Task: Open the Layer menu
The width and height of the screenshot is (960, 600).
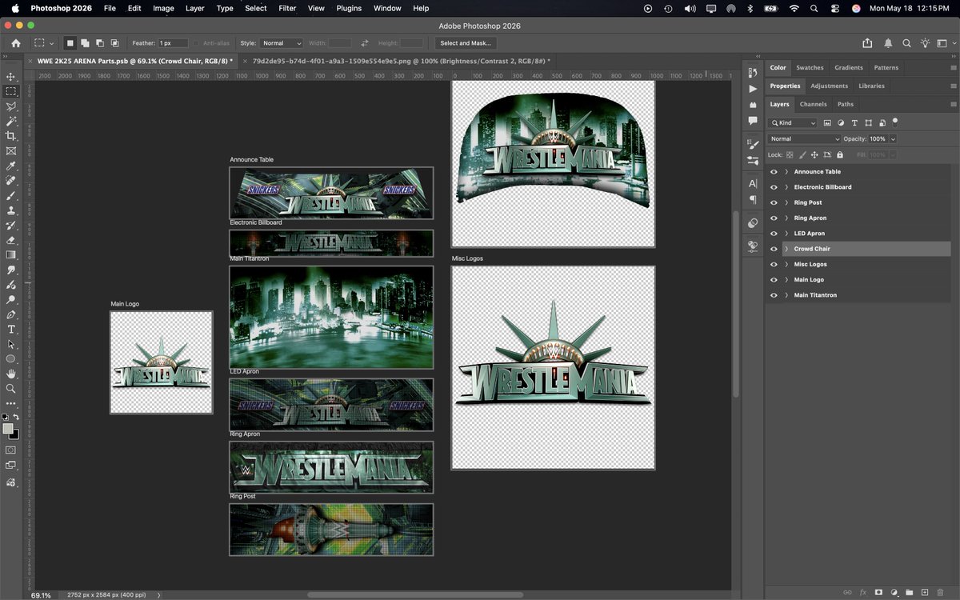Action: (194, 8)
